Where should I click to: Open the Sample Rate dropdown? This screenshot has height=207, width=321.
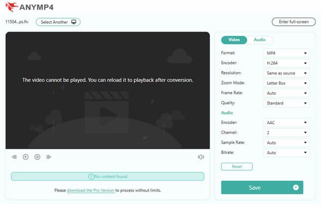(286, 143)
